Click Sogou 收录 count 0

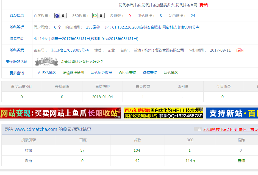click(241, 150)
